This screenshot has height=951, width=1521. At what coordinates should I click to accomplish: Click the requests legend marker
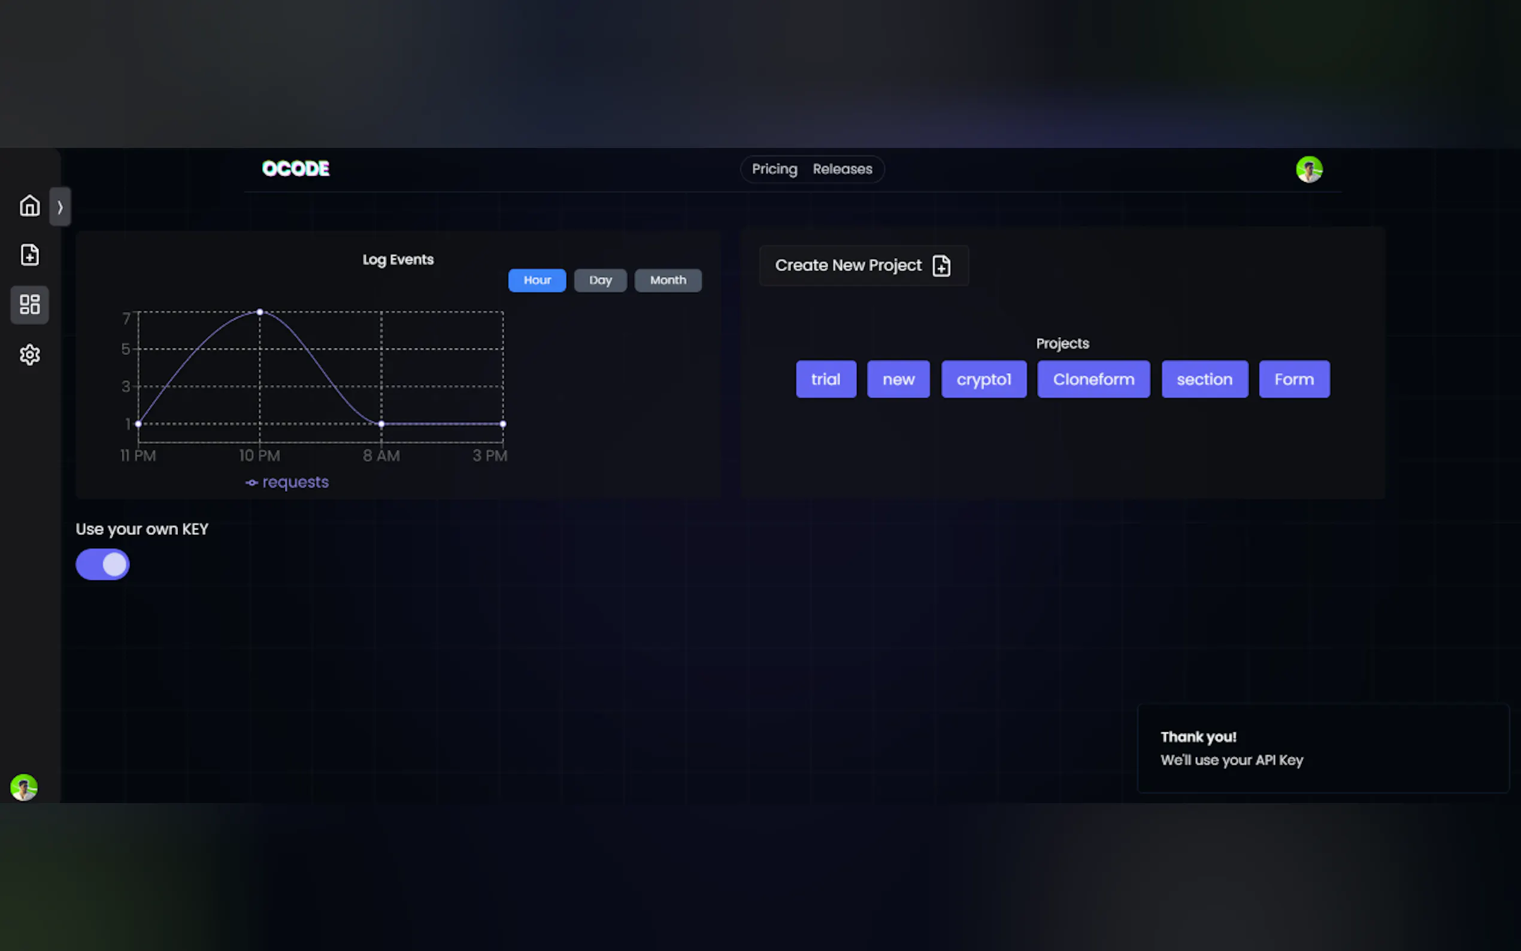252,483
